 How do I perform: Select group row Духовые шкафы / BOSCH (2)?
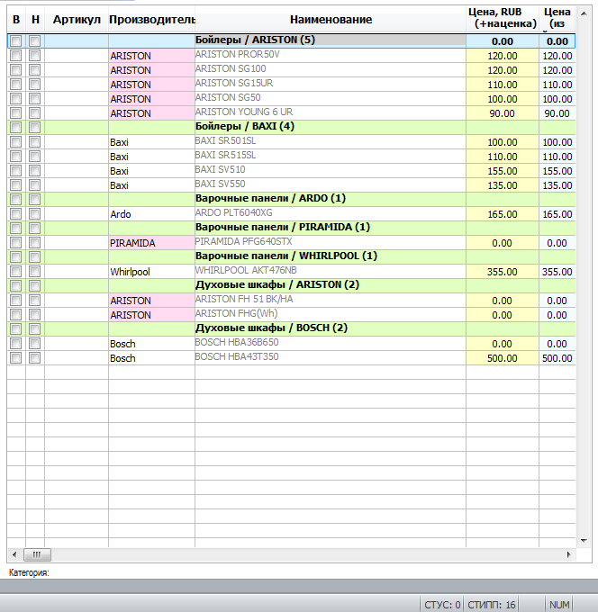click(291, 329)
